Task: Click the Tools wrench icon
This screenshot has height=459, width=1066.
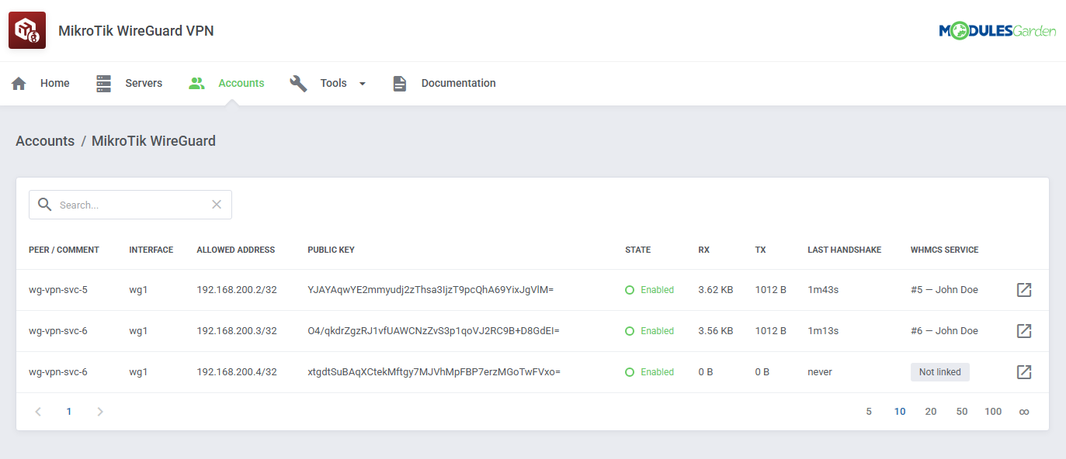Action: coord(298,84)
